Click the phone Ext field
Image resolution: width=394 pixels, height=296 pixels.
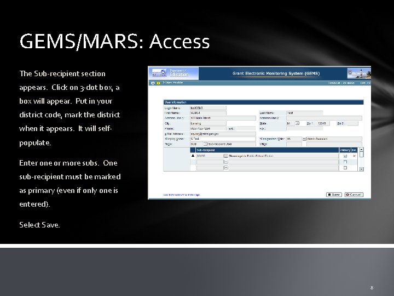pyautogui.click(x=246, y=129)
